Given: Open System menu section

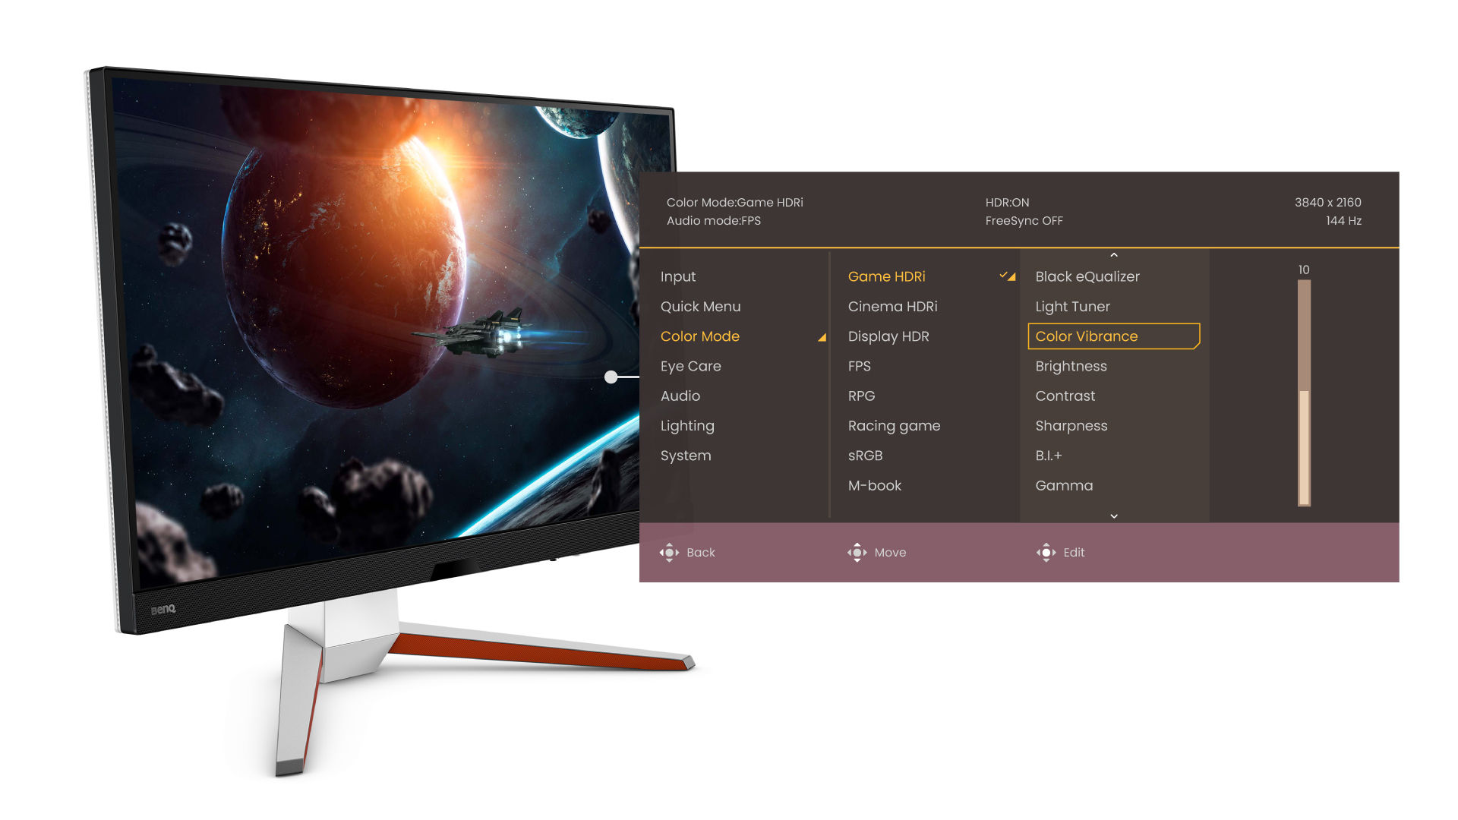Looking at the screenshot, I should pyautogui.click(x=686, y=455).
